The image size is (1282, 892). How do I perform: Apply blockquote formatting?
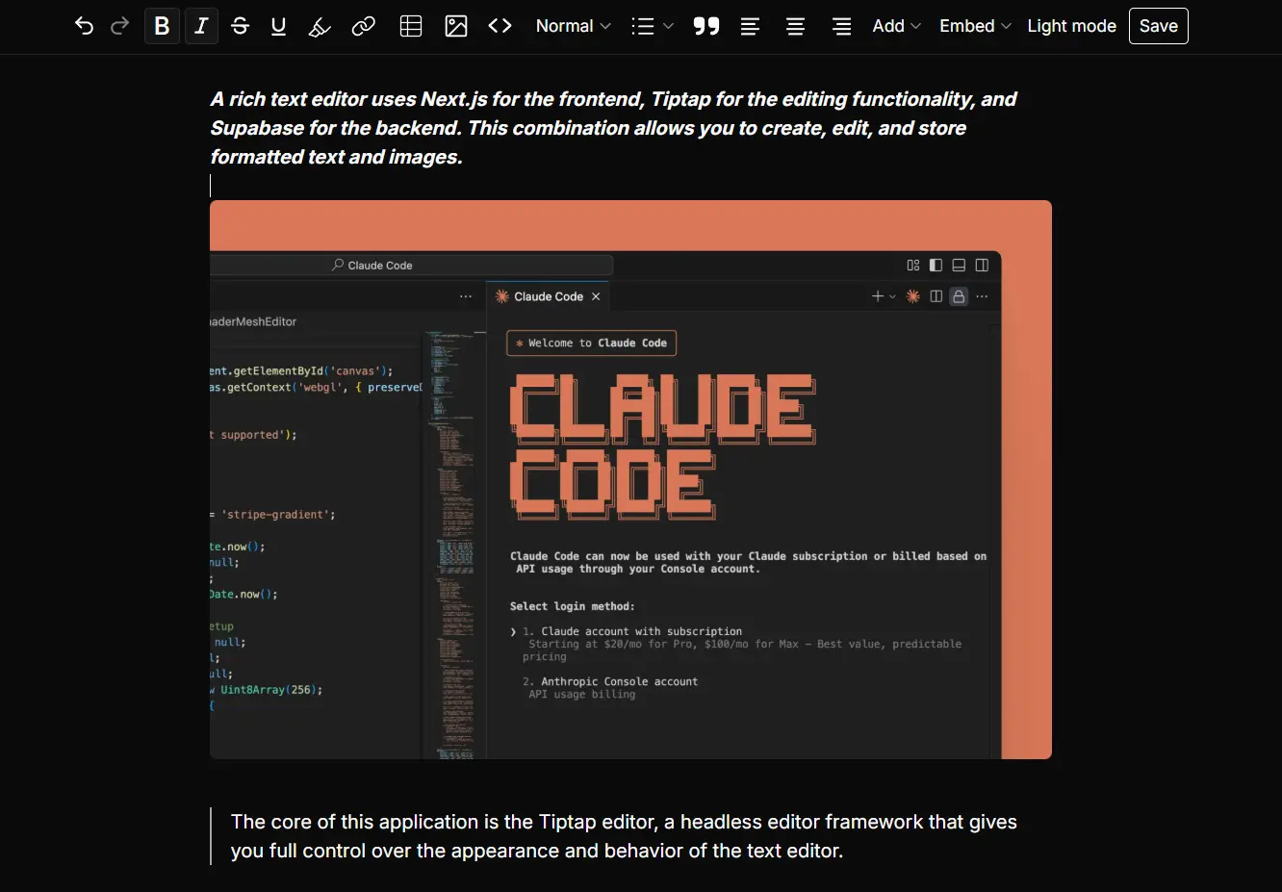[x=706, y=26]
